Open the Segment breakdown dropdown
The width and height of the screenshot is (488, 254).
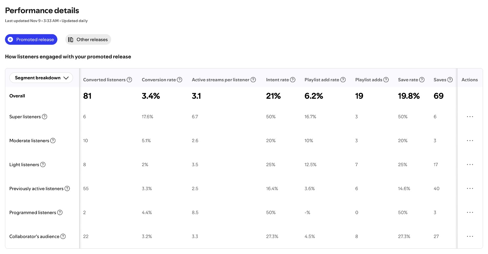(x=42, y=78)
